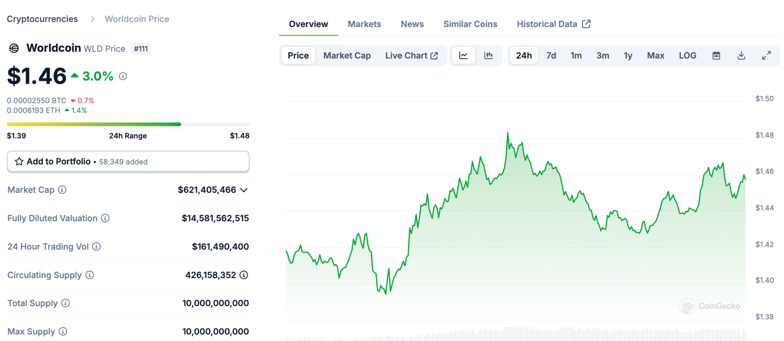Expand Market Cap details chevron

pyautogui.click(x=244, y=190)
